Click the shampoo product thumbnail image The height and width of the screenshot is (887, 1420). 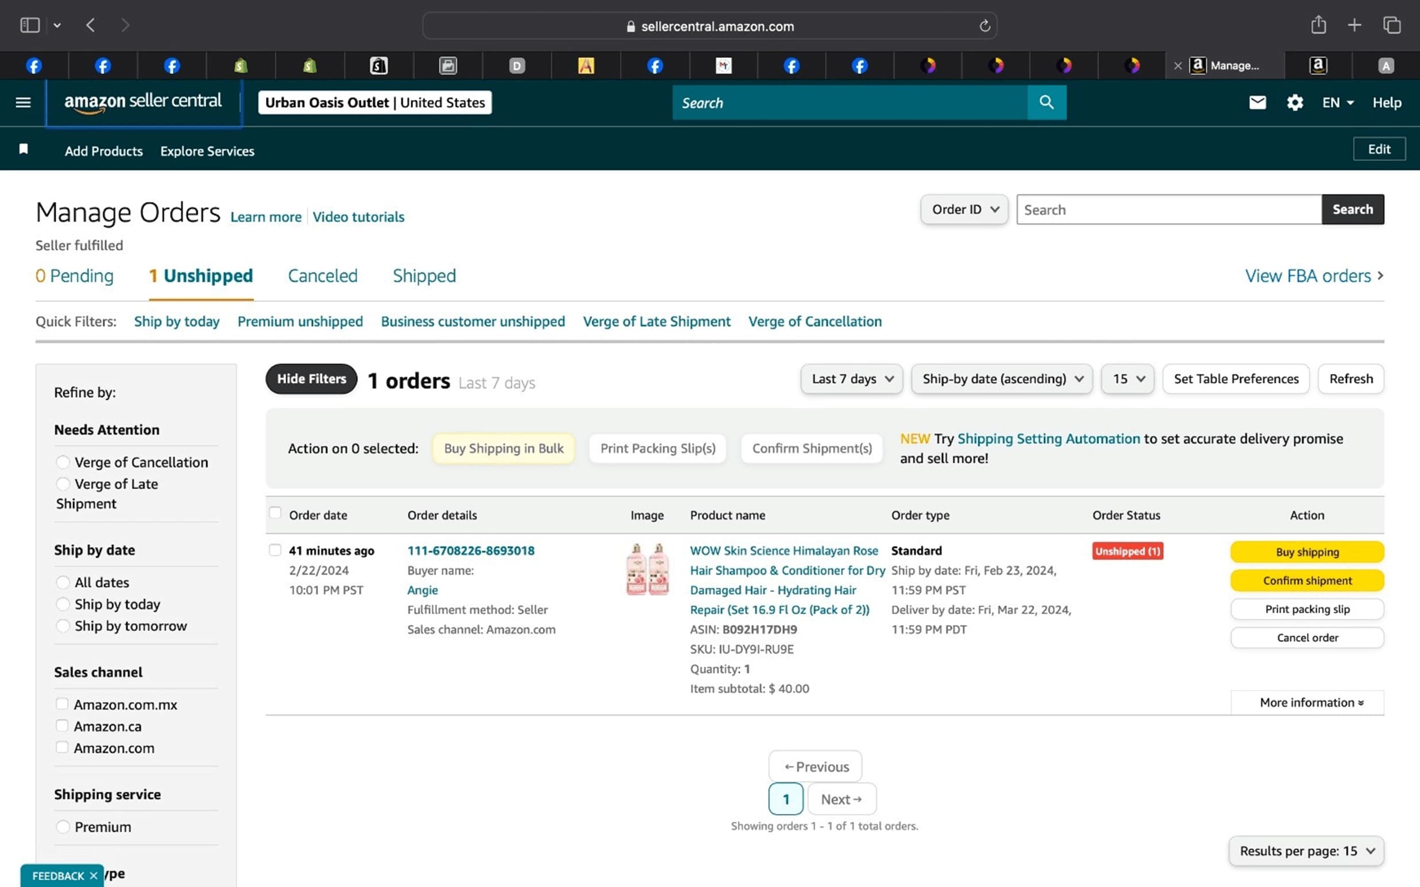[x=647, y=569]
